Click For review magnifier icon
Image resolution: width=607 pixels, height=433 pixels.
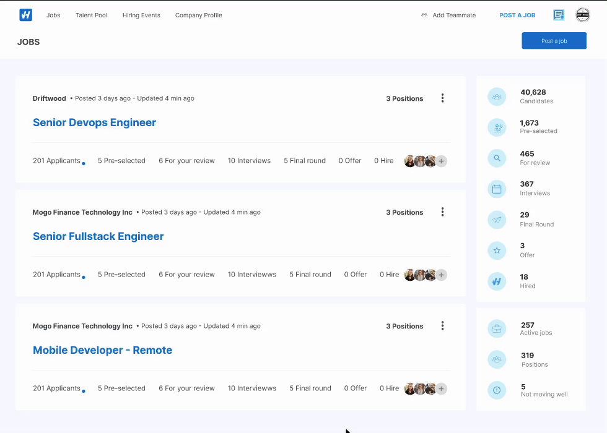point(497,158)
